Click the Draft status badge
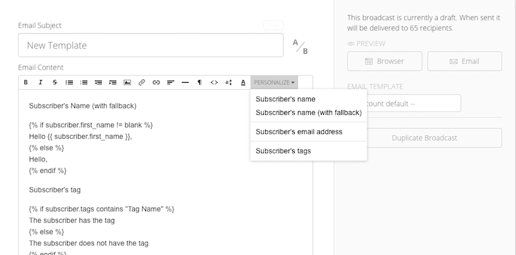This screenshot has width=516, height=255. pos(273,25)
